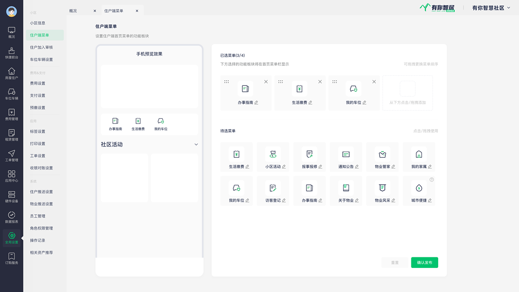This screenshot has height=292, width=519.
Task: Remove 办事指南 from selected menus
Action: coord(266,82)
